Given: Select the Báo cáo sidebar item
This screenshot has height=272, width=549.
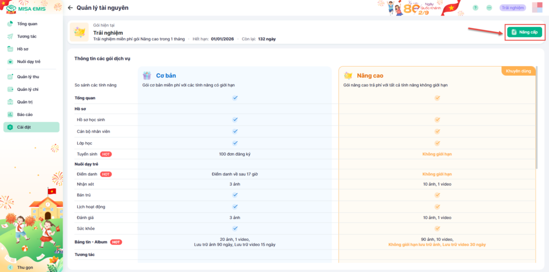Looking at the screenshot, I should point(32,115).
